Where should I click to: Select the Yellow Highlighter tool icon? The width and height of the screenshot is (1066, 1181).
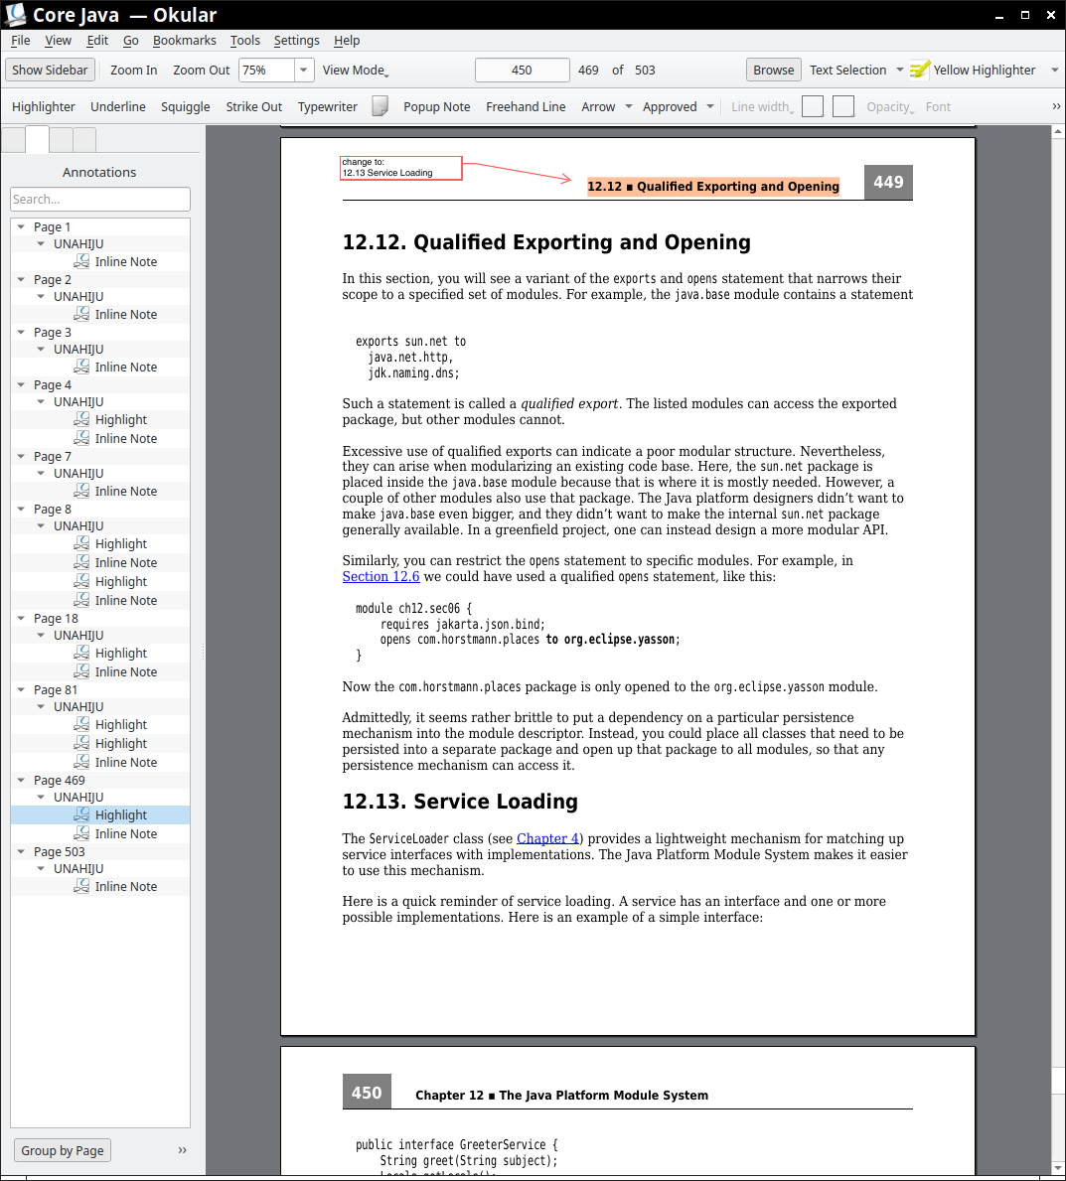(920, 70)
